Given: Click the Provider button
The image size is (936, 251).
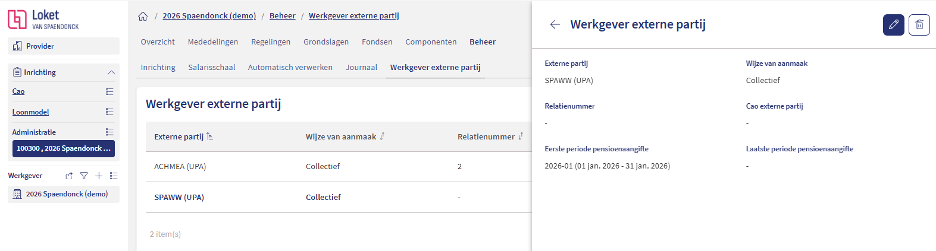Looking at the screenshot, I should click(63, 46).
